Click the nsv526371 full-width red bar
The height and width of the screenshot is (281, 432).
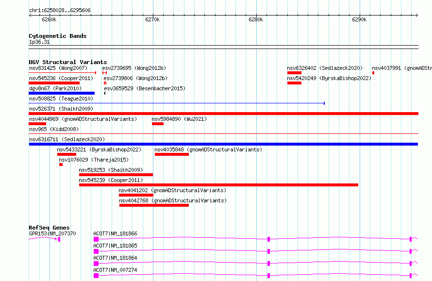223,114
